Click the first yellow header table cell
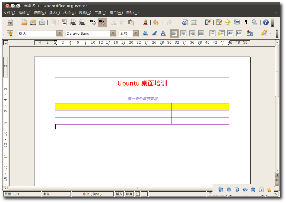The width and height of the screenshot is (286, 203). (84, 107)
